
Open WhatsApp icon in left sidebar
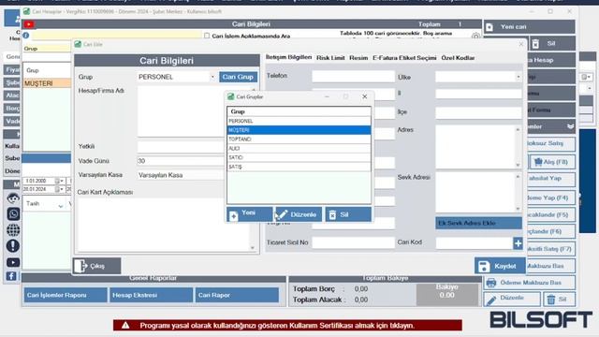click(13, 213)
